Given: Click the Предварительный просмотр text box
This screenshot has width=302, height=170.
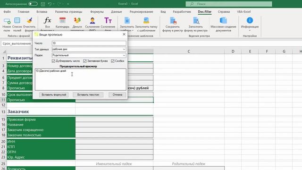Looking at the screenshot, I should [81, 79].
